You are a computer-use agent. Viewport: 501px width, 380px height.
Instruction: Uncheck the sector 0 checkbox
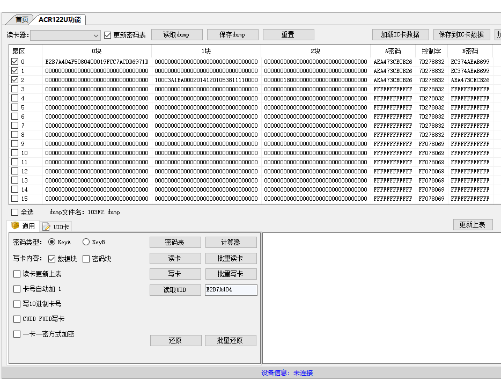coord(14,62)
